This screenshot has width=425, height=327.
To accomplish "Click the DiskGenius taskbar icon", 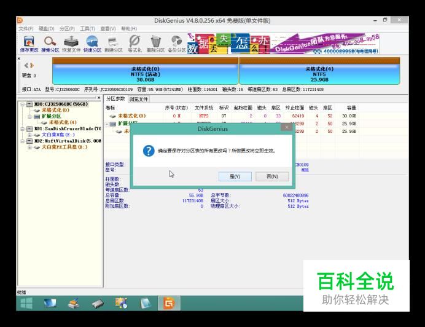I will [169, 303].
